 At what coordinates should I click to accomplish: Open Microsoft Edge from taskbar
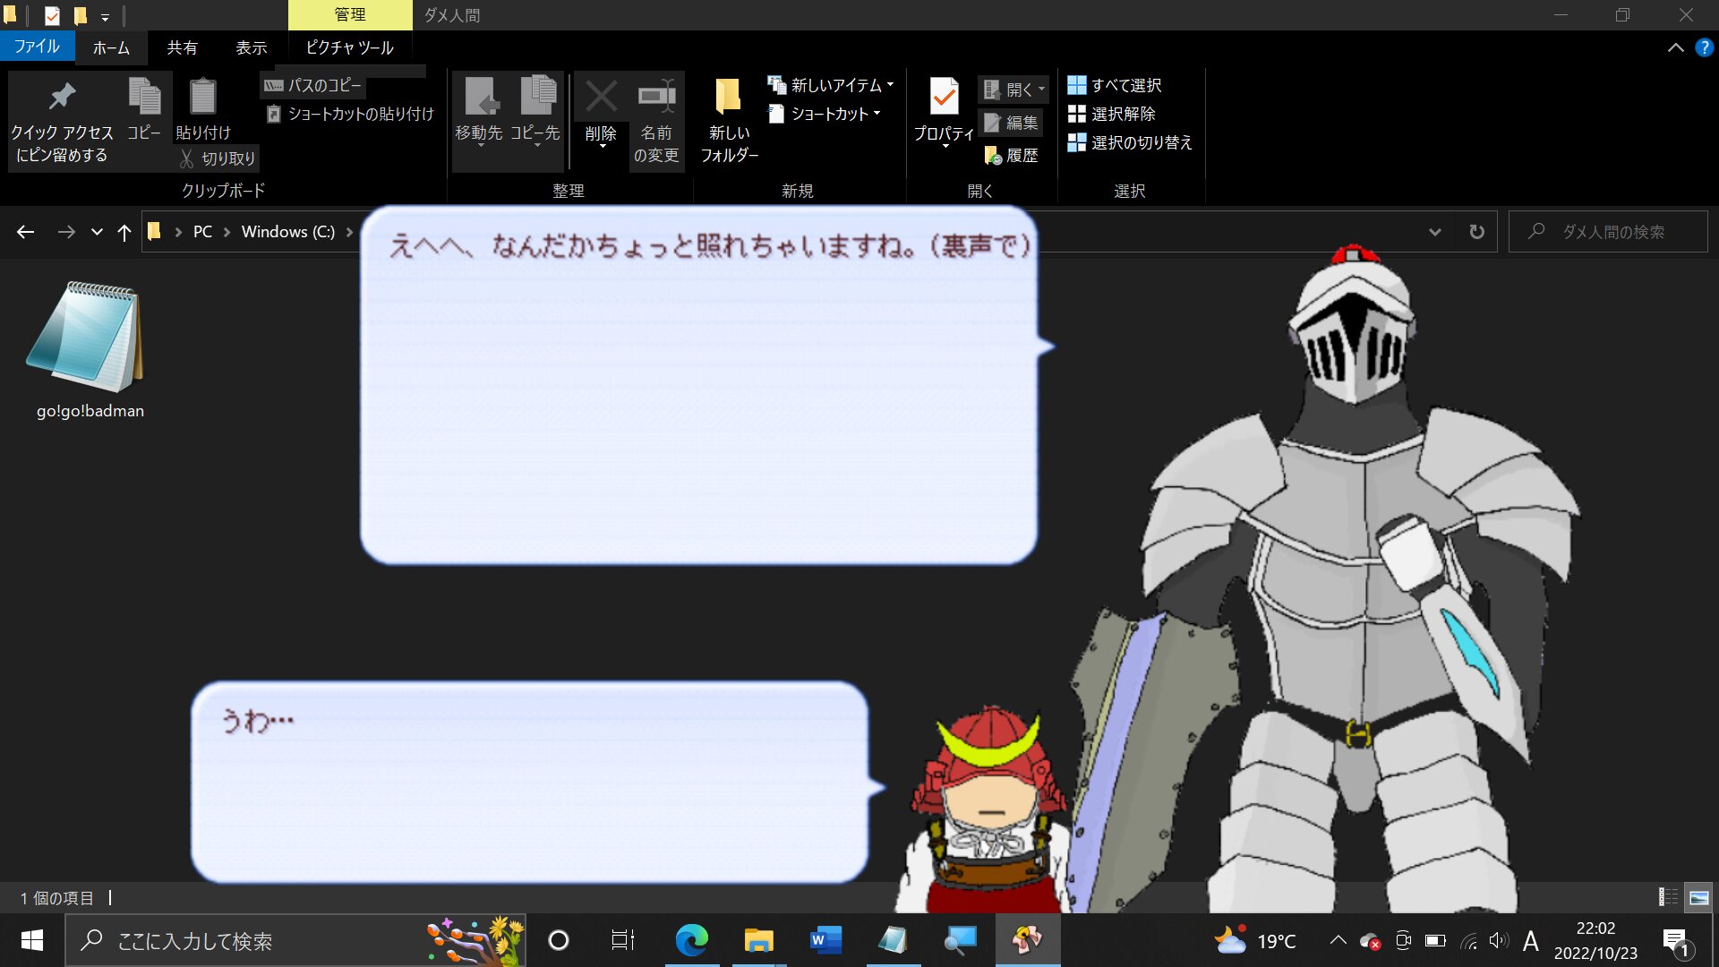(x=691, y=940)
